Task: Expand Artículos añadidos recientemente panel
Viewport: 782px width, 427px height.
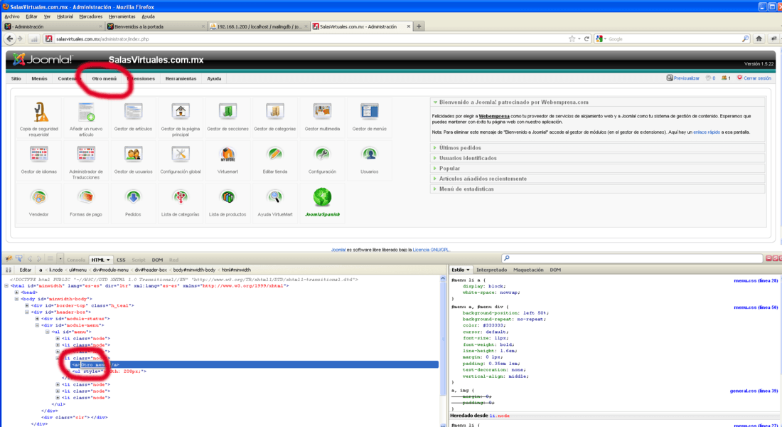Action: coord(597,179)
